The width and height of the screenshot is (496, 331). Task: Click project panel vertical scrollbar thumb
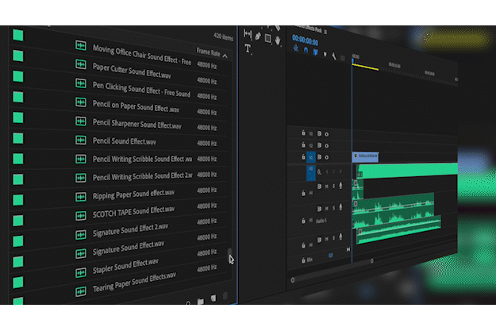pos(231,254)
